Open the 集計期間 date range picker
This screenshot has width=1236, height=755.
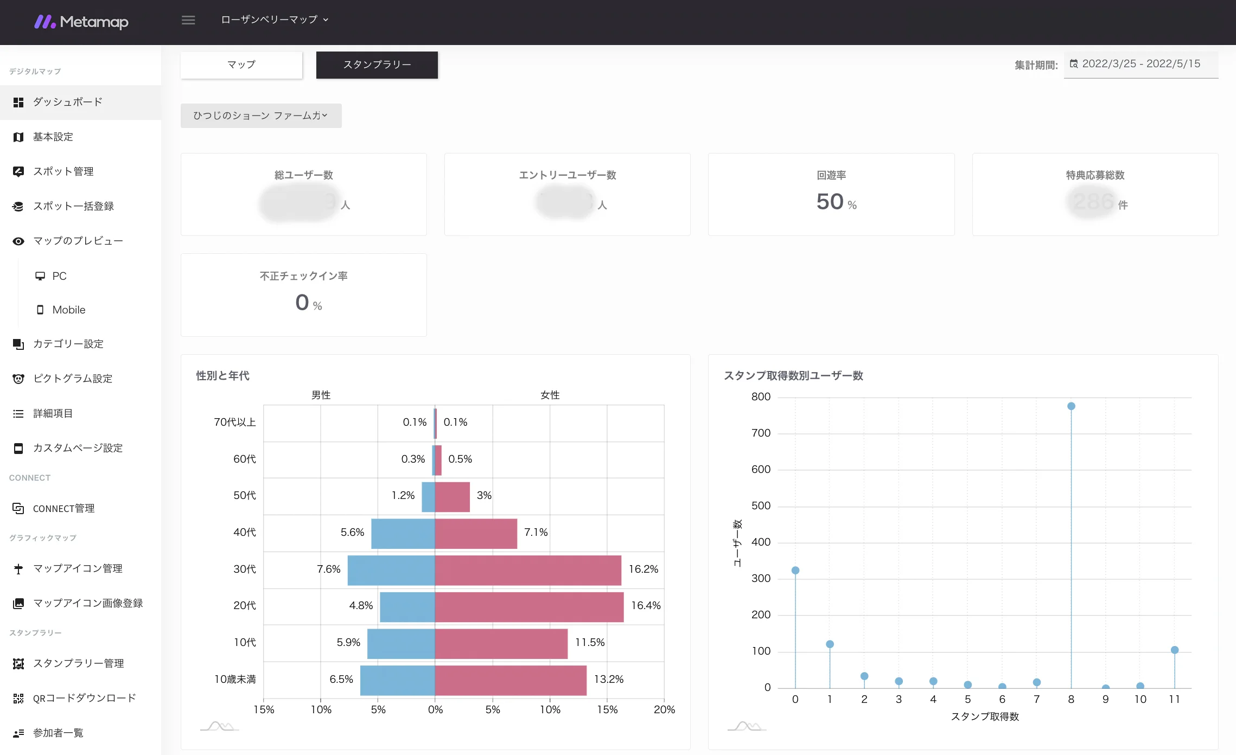1141,64
